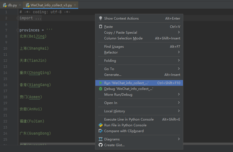
Task: Click the clipboard Paste icon
Action: (x=101, y=27)
